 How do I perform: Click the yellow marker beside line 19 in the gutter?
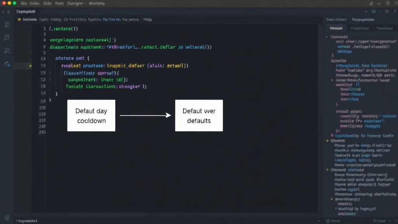(x=30, y=66)
